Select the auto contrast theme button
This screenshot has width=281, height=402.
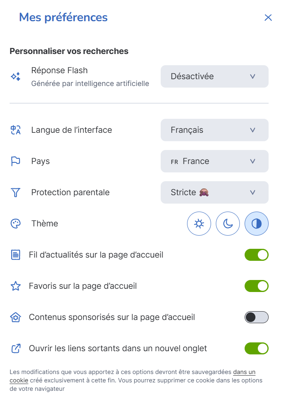pos(257,224)
